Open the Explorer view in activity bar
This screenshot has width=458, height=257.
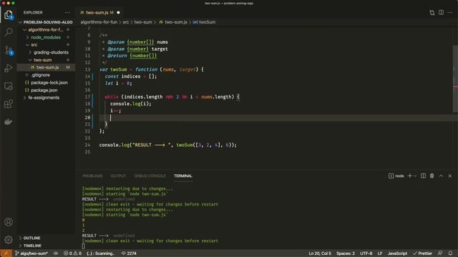click(x=8, y=14)
